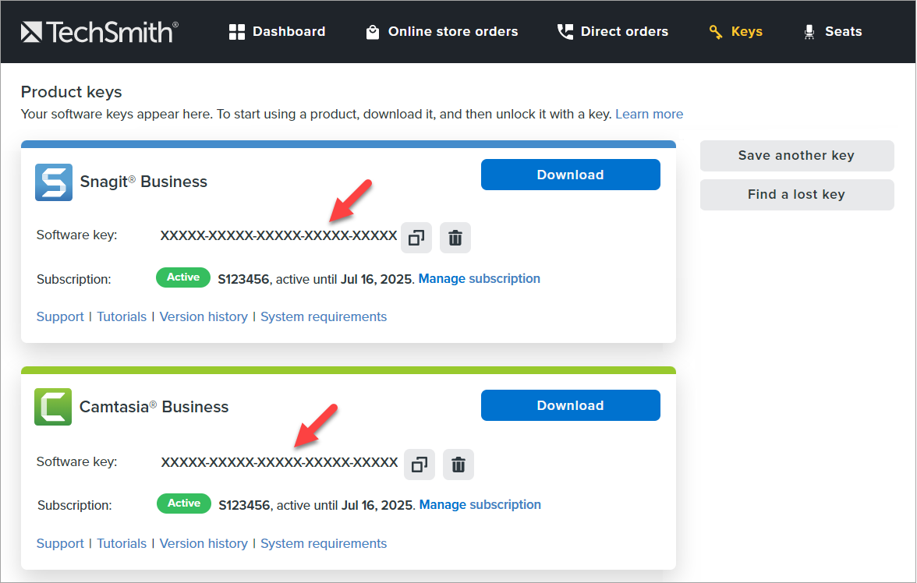Click the TechSmith logo
Viewport: 917px width, 583px height.
tap(99, 32)
